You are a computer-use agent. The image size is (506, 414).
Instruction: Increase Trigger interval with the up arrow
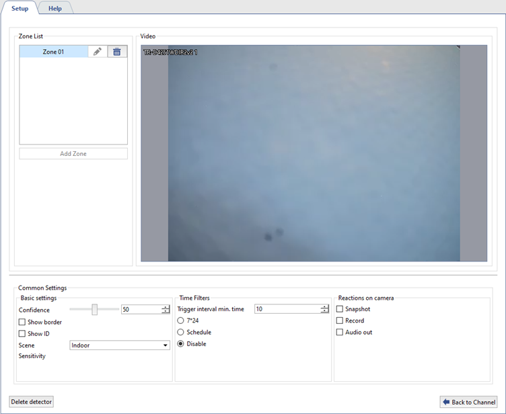point(324,307)
